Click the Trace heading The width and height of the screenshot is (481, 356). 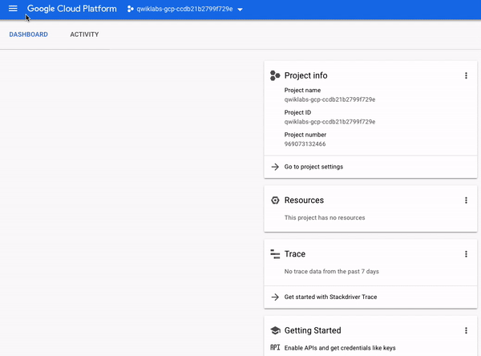point(295,254)
